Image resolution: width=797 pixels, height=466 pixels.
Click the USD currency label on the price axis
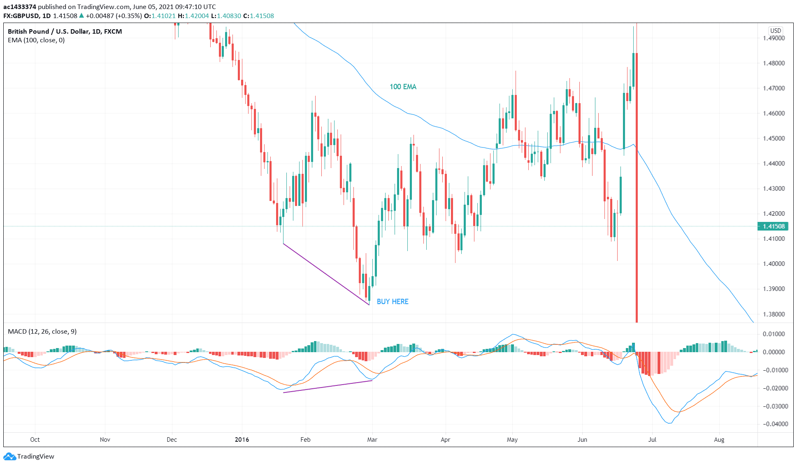coord(776,31)
